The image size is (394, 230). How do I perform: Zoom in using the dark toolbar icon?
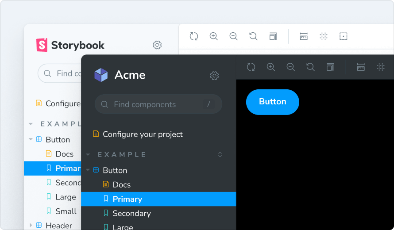[x=271, y=67]
